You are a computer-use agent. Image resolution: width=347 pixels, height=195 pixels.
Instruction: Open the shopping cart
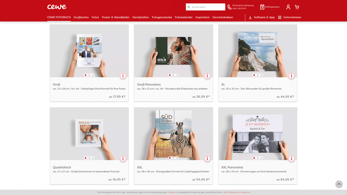point(297,7)
